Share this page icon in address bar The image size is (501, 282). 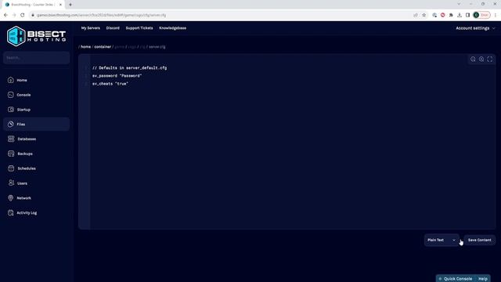point(416,15)
